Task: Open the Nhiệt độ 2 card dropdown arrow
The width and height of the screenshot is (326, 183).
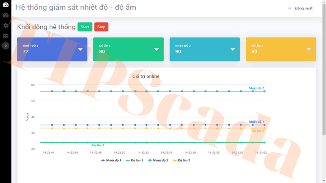Action: pyautogui.click(x=233, y=49)
